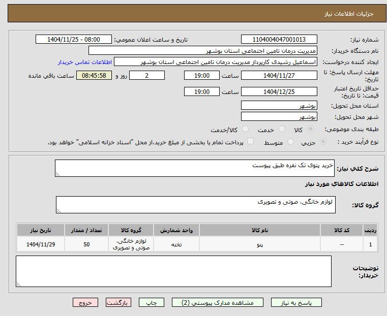
Task: Click the خروج exit button
Action: [x=85, y=302]
